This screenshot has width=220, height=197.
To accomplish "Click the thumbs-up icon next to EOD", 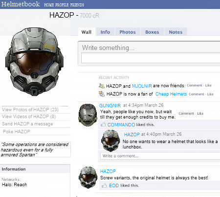I will (104, 186).
